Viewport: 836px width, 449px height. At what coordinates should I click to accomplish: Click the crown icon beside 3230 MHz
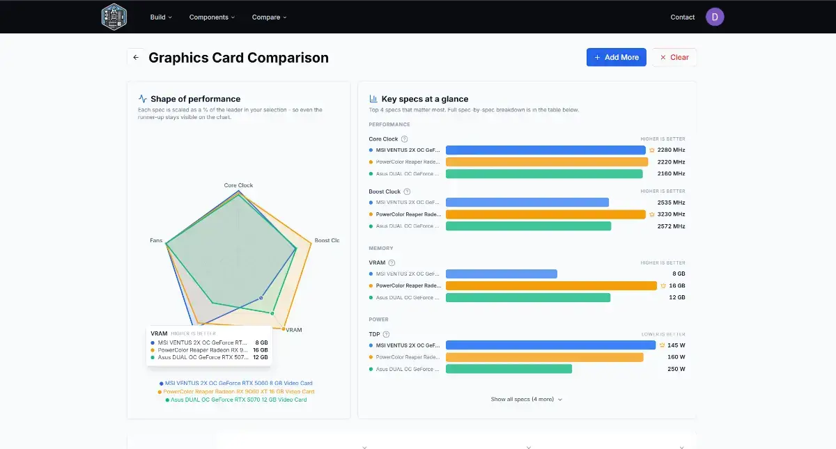(652, 214)
